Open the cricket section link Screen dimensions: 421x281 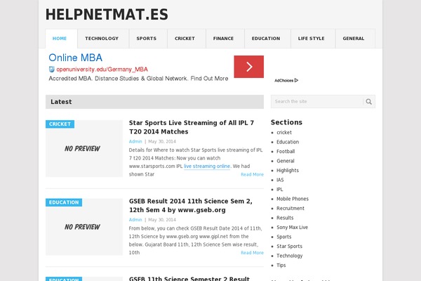tap(284, 132)
